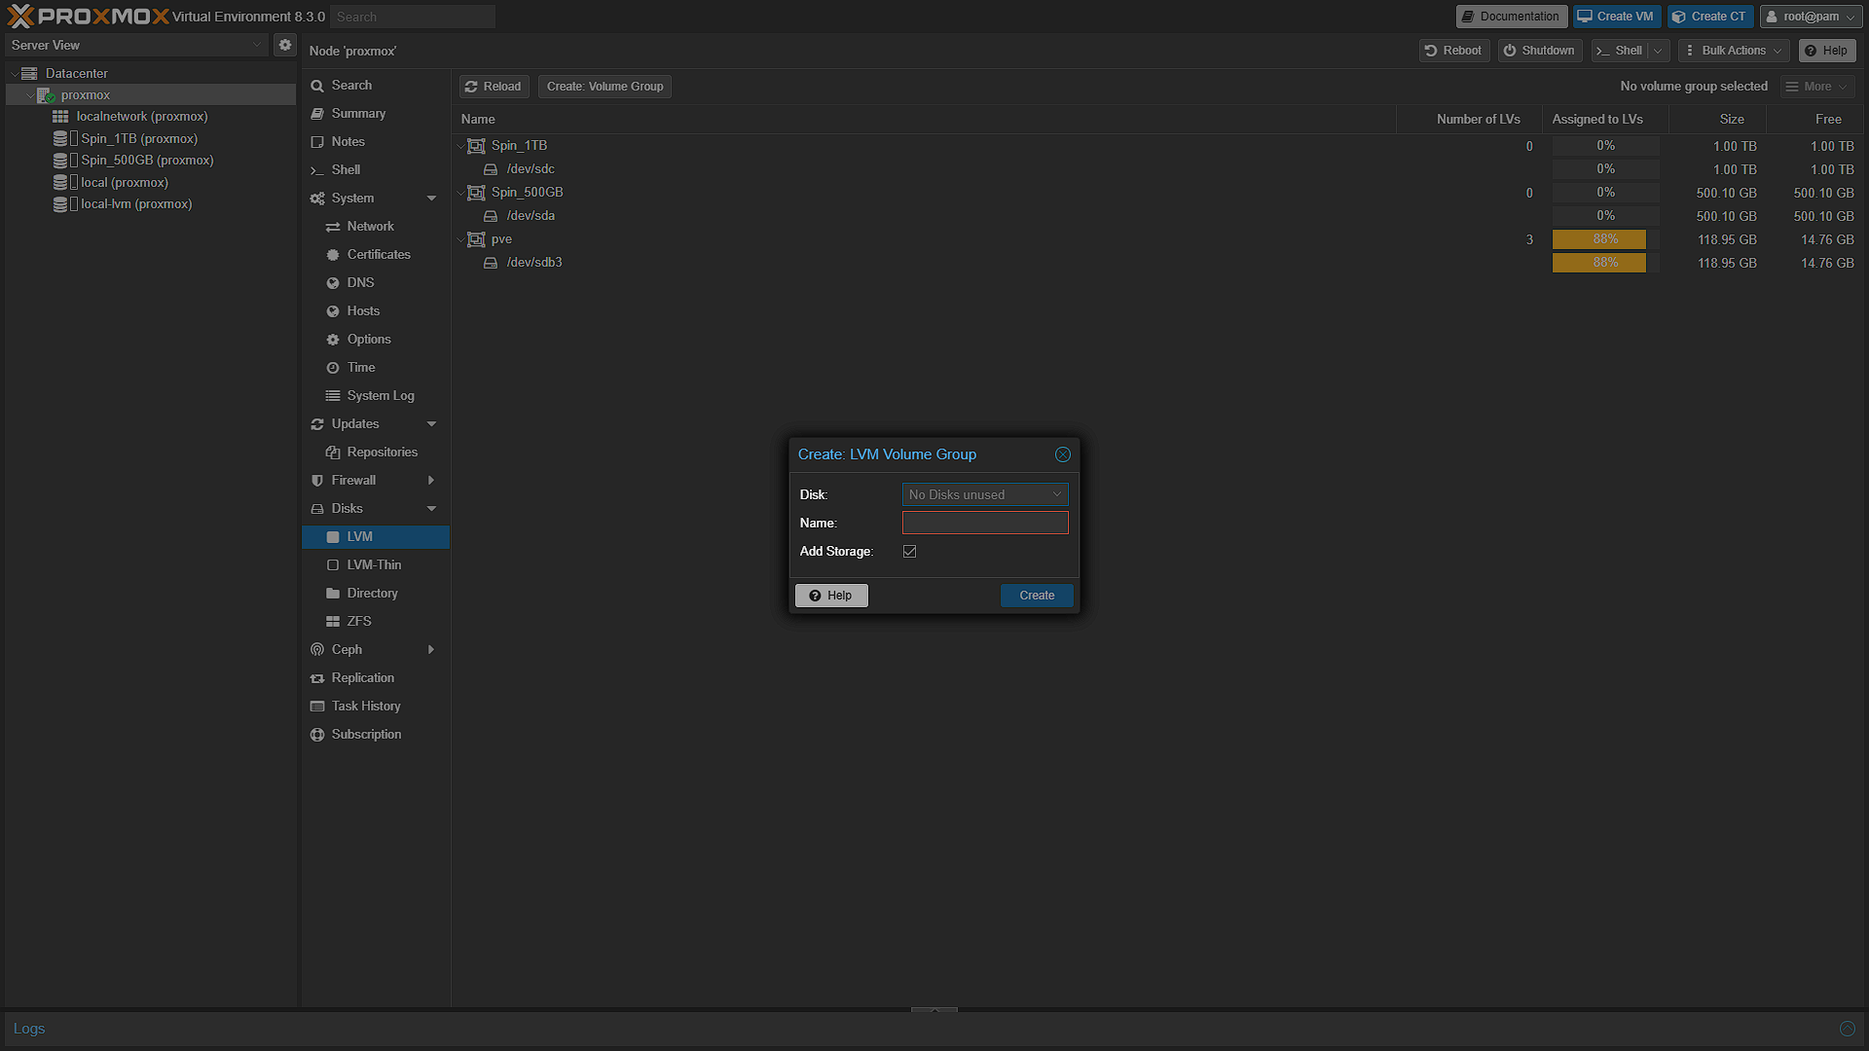This screenshot has width=1869, height=1051.
Task: Open the ZFS disks page
Action: click(x=376, y=622)
